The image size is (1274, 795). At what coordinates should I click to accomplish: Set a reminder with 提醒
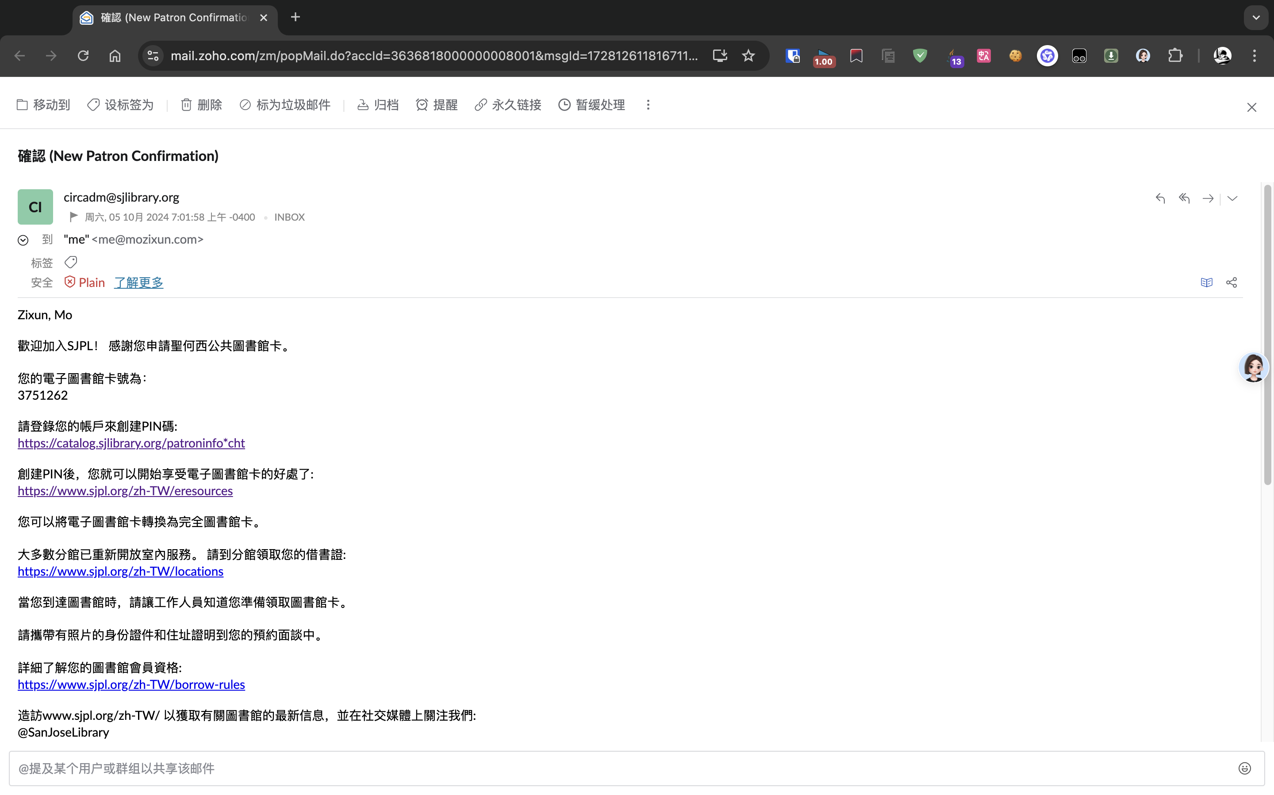coord(437,105)
